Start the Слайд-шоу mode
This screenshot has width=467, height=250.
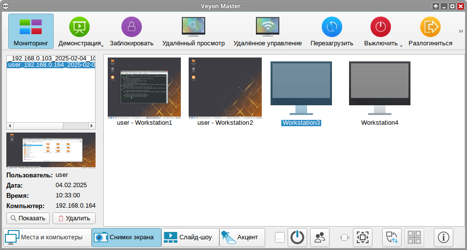coord(190,237)
